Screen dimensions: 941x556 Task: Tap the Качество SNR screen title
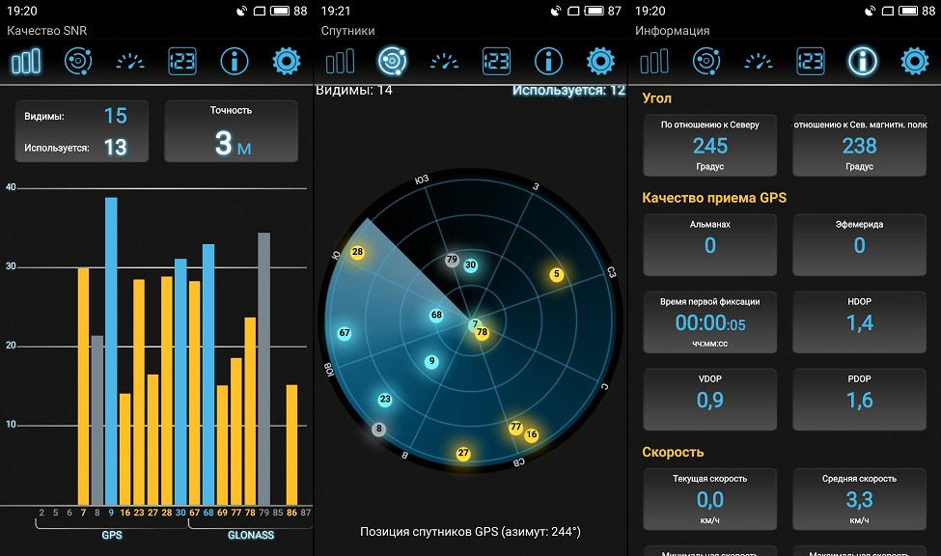tap(47, 31)
